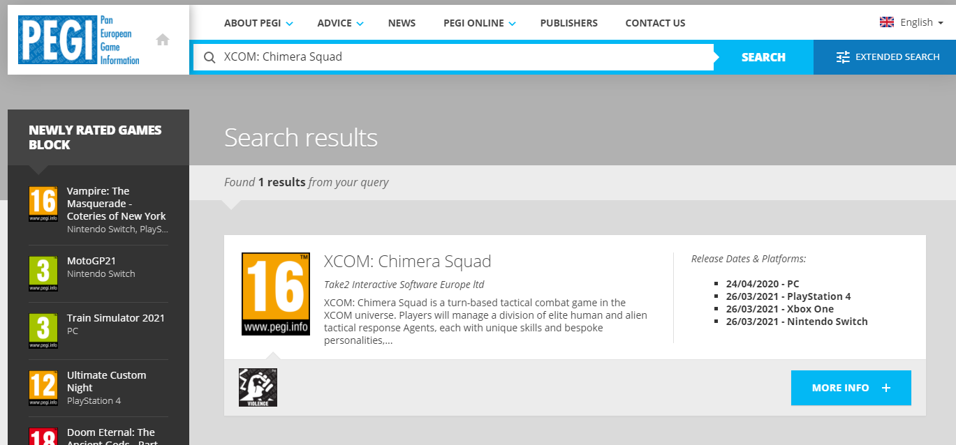This screenshot has height=445, width=956.
Task: Click the Search button
Action: [x=763, y=57]
